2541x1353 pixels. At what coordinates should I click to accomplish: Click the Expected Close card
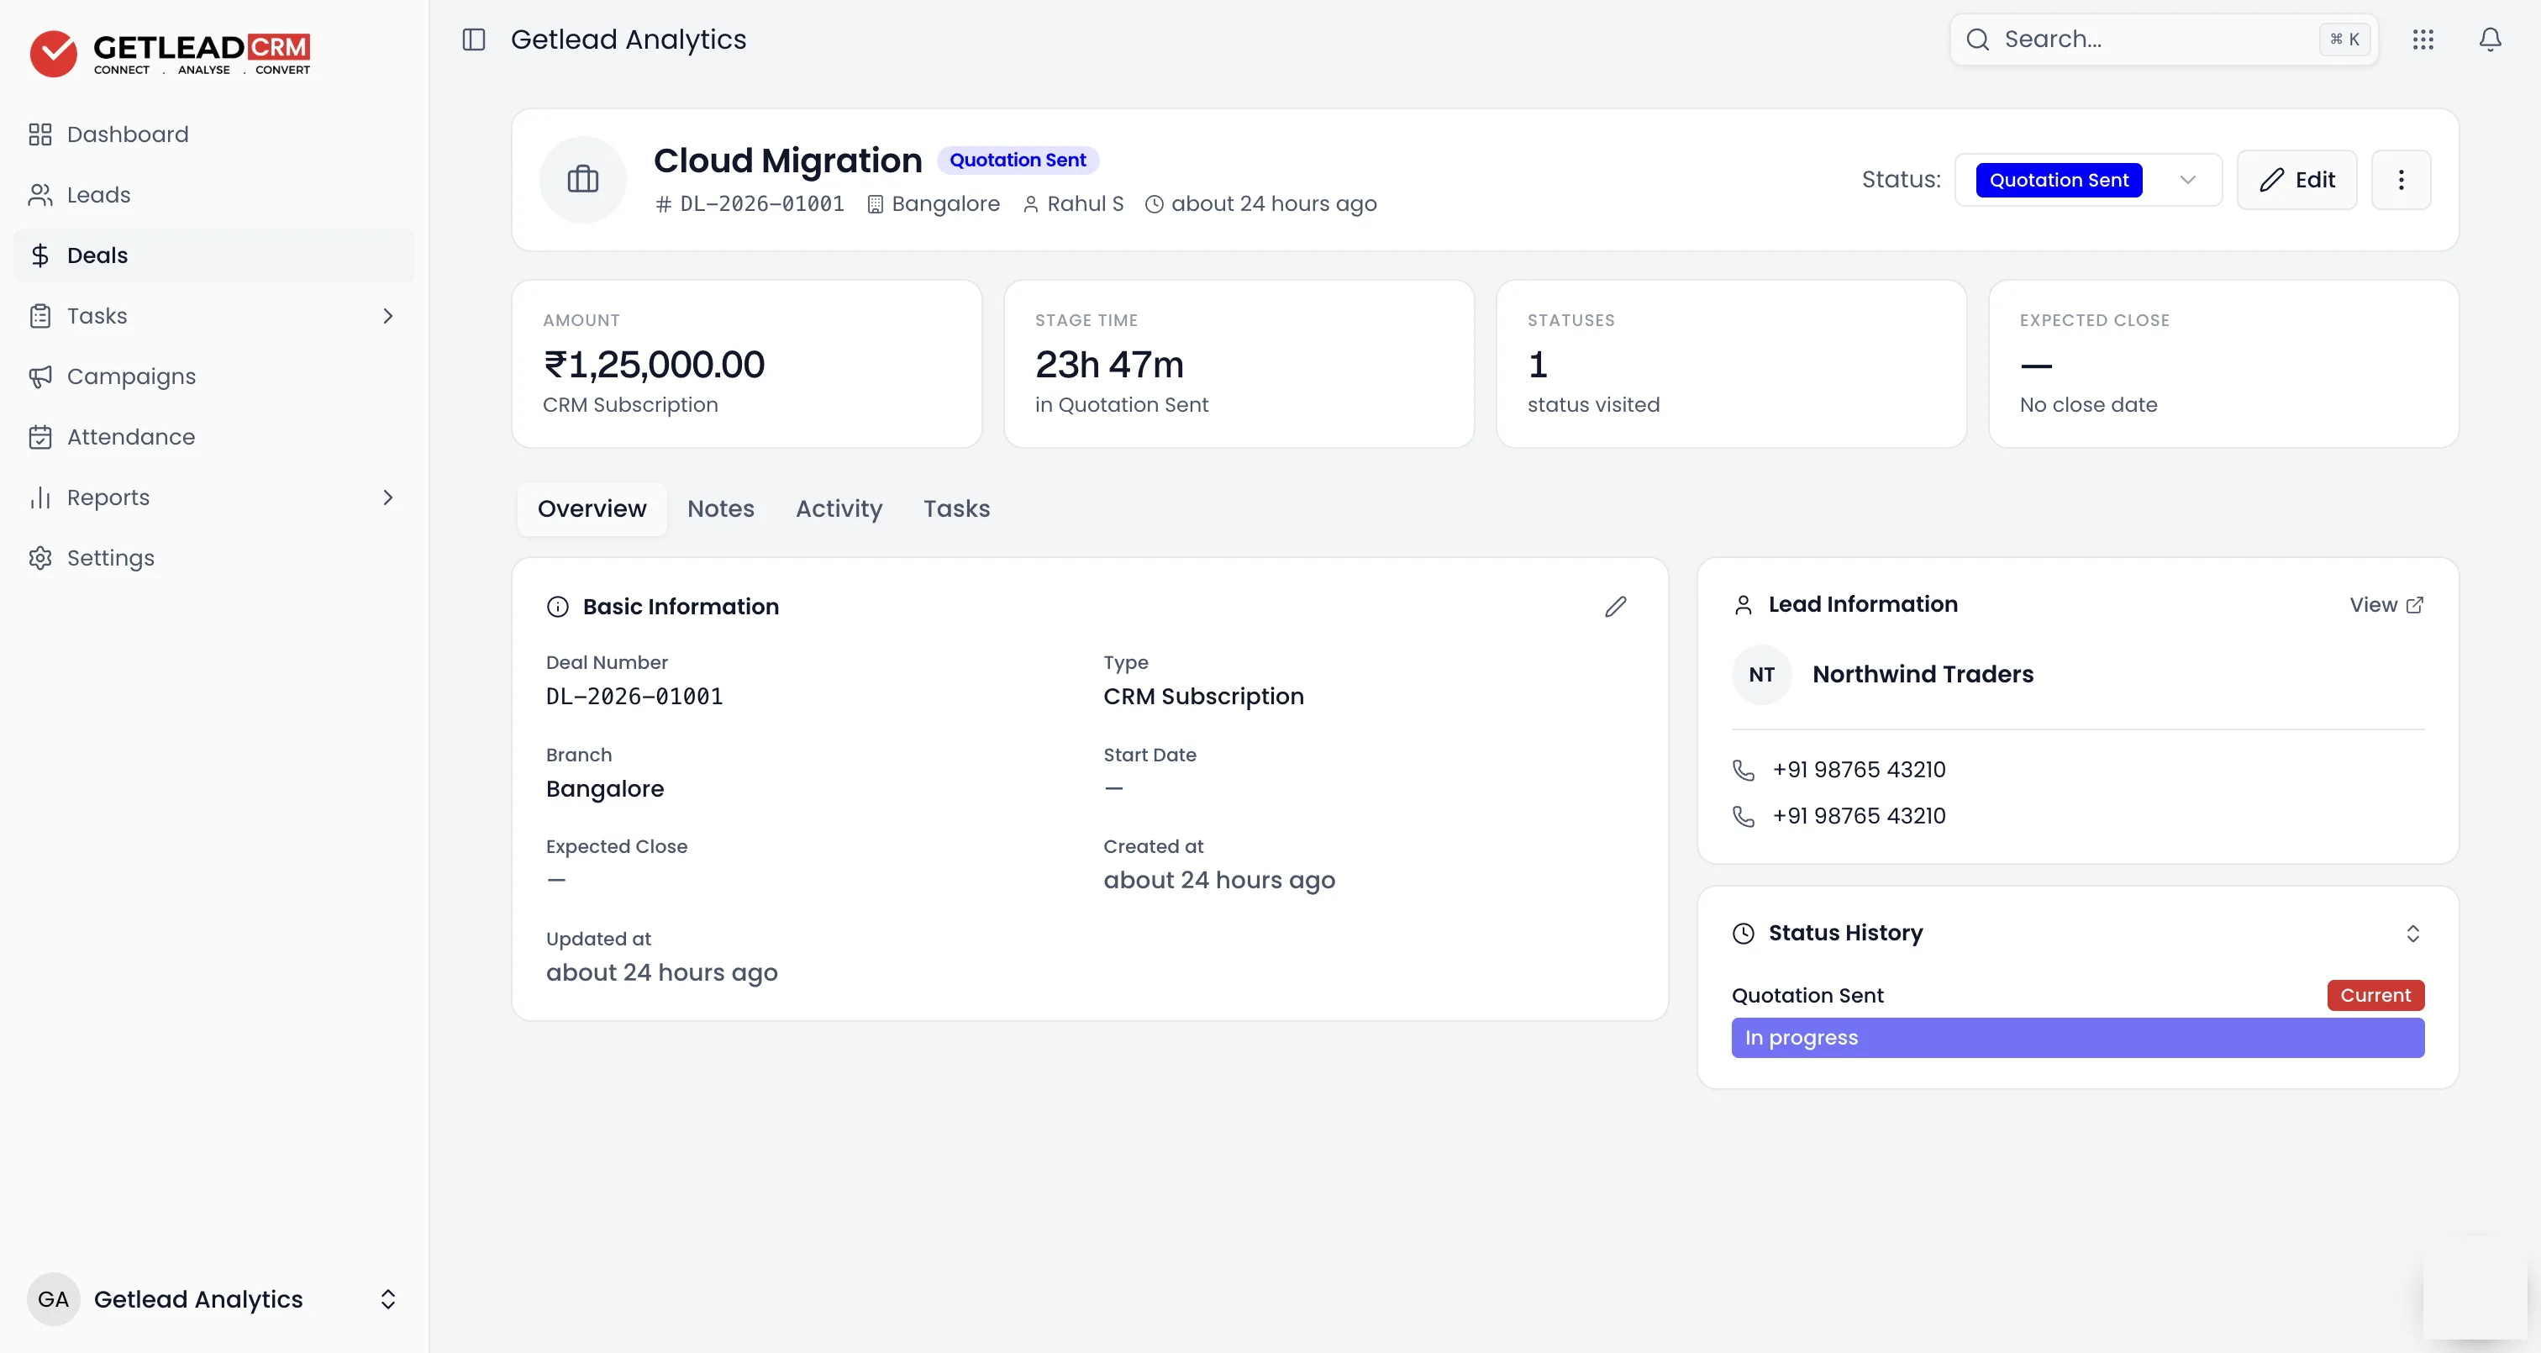coord(2223,364)
